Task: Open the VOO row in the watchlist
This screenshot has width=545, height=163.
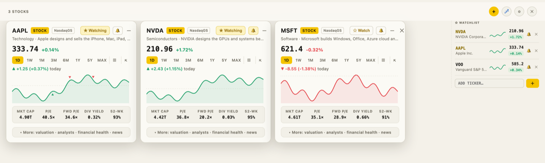Action: 496,67
